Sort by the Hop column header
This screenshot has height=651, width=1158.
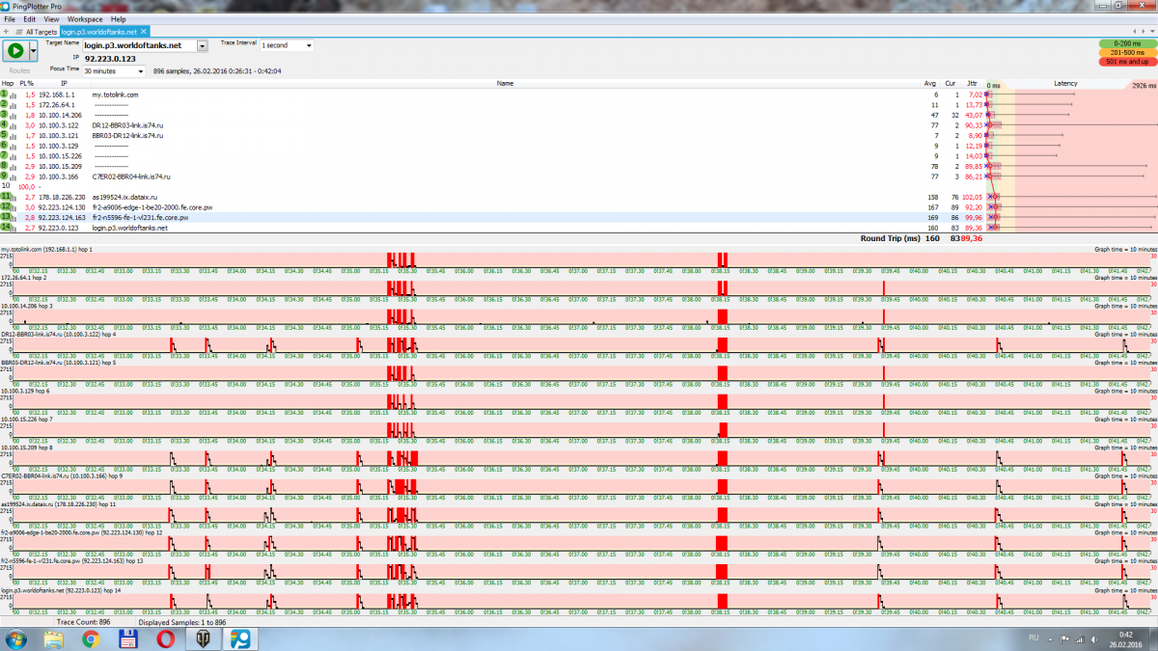tap(8, 84)
